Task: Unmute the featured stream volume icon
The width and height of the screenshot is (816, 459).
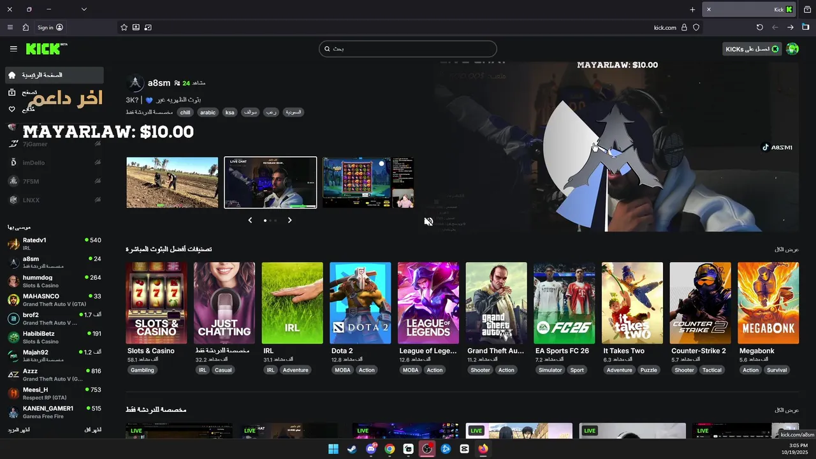Action: point(428,222)
